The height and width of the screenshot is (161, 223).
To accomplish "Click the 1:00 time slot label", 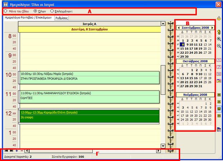I will [12, 132].
